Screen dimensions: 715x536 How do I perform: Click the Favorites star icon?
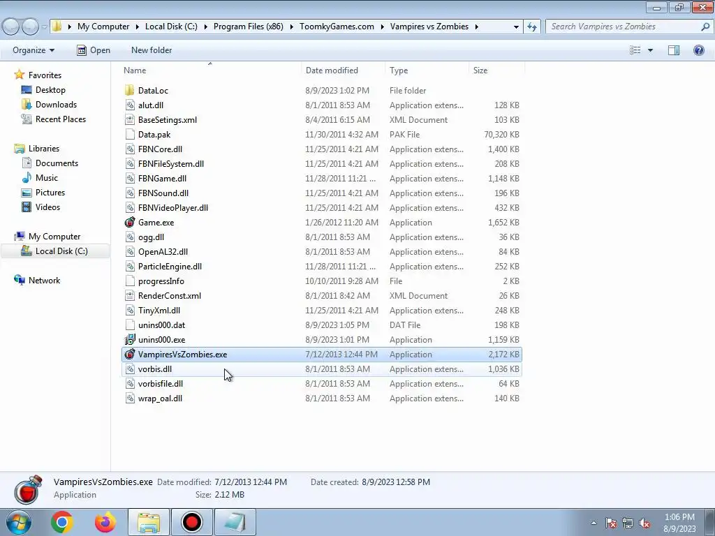[x=19, y=74]
